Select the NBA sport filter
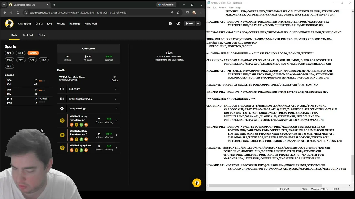 (x=44, y=60)
